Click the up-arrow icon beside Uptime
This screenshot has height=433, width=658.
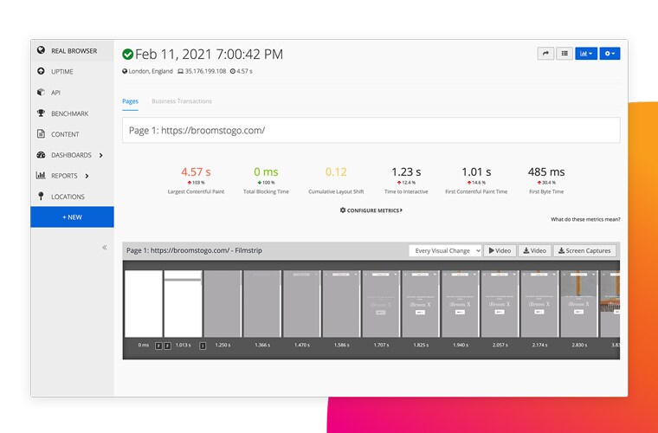click(x=41, y=71)
